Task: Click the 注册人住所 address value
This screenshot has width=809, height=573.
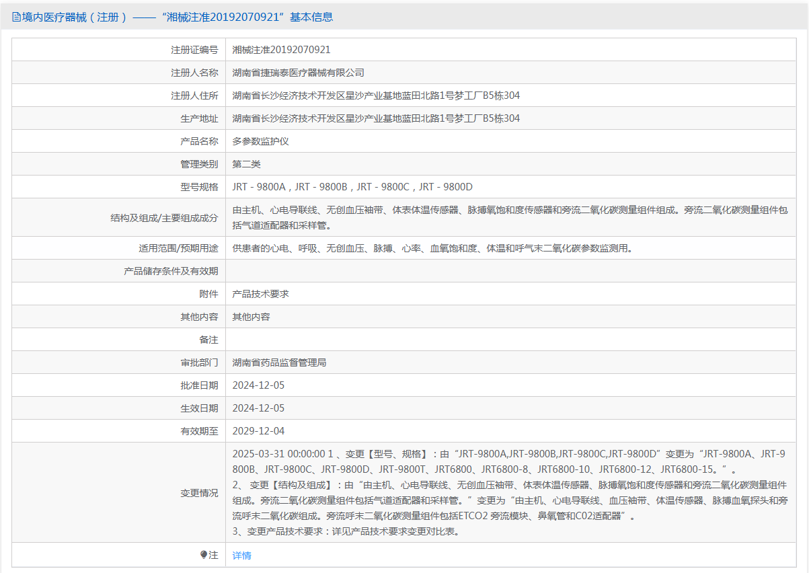Action: point(376,95)
